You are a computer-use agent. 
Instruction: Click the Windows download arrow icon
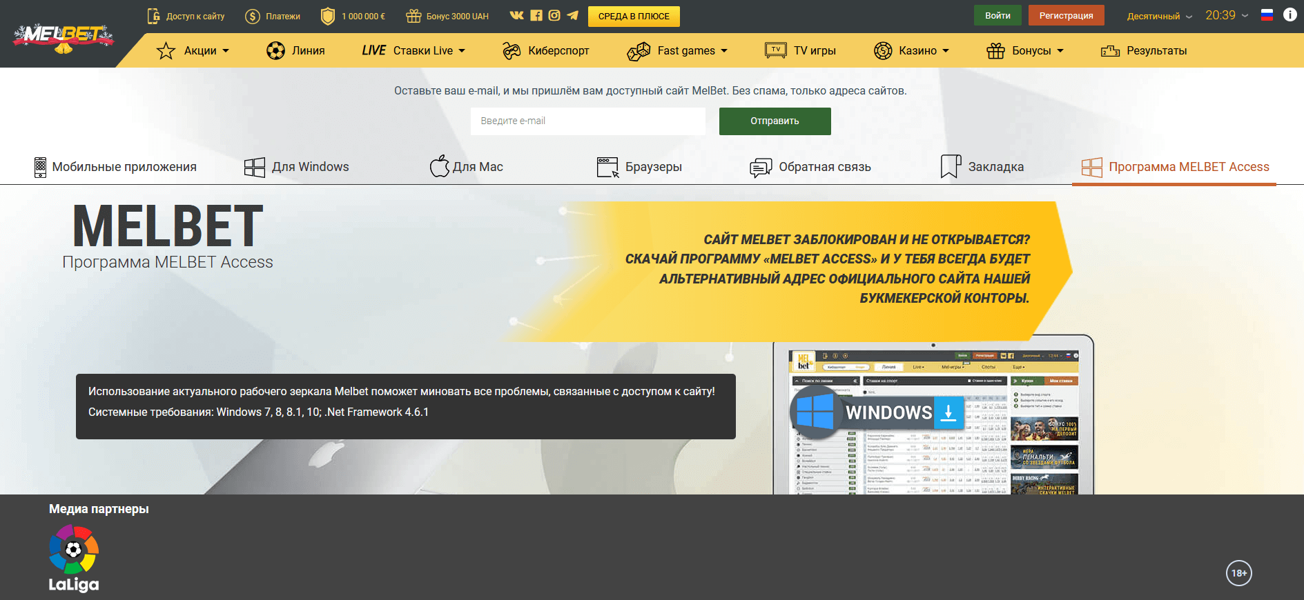[x=948, y=412]
